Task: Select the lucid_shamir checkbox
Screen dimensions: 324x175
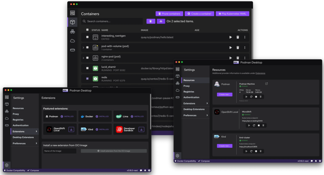Action: [x=88, y=68]
